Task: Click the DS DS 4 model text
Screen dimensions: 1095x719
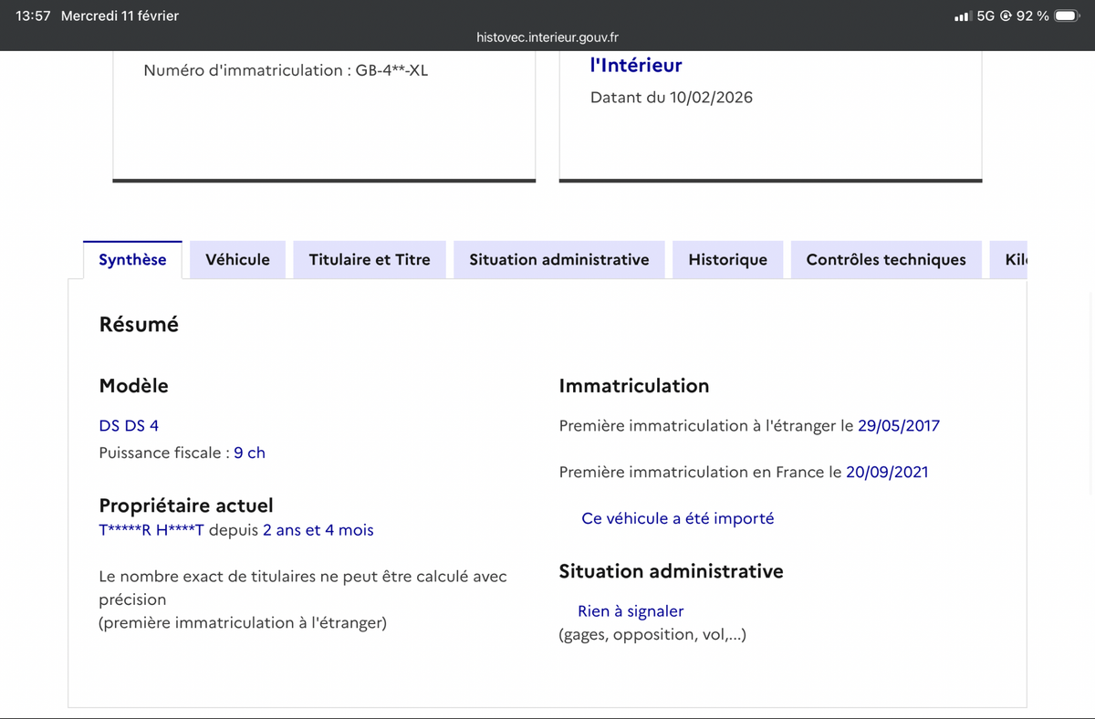Action: (129, 426)
